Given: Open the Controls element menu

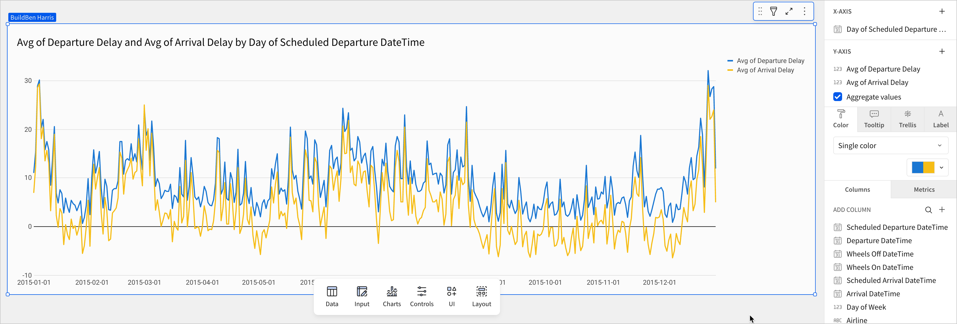Looking at the screenshot, I should [x=422, y=296].
